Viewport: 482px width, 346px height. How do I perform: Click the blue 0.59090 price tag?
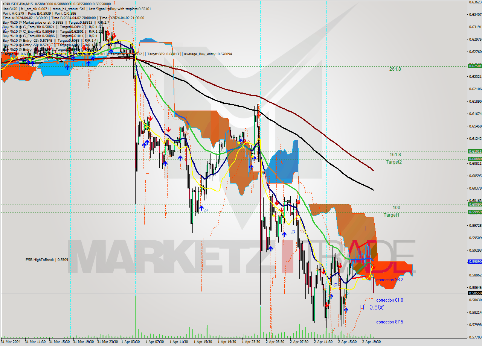474,261
